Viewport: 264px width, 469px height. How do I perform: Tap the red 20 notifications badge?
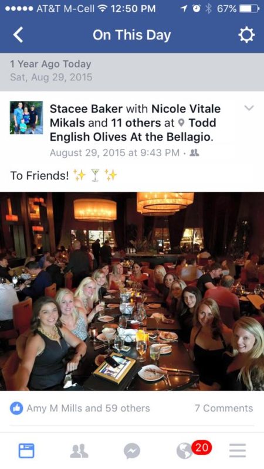pos(201,447)
